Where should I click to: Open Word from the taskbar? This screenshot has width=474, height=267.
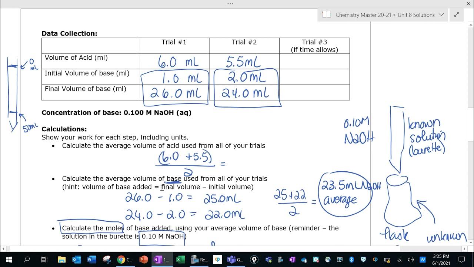91,260
